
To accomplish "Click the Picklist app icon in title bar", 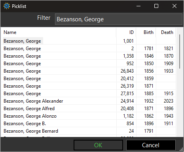I will point(7,6).
